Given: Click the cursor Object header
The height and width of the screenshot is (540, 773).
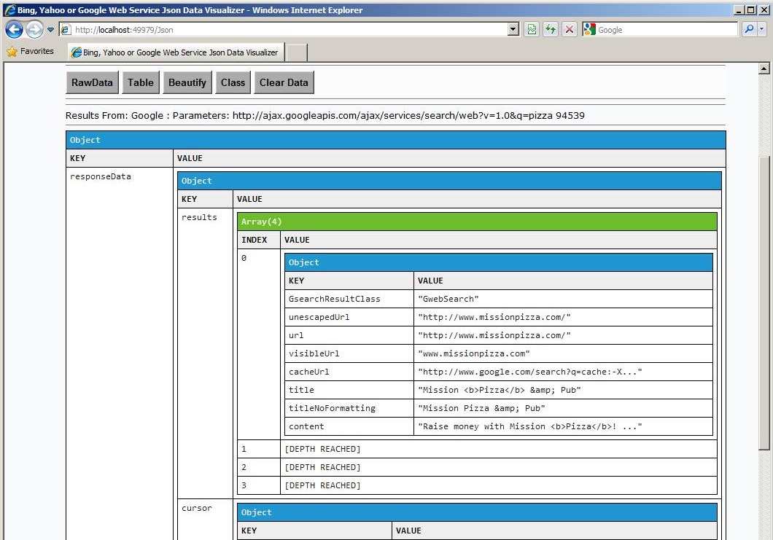Looking at the screenshot, I should pos(477,512).
